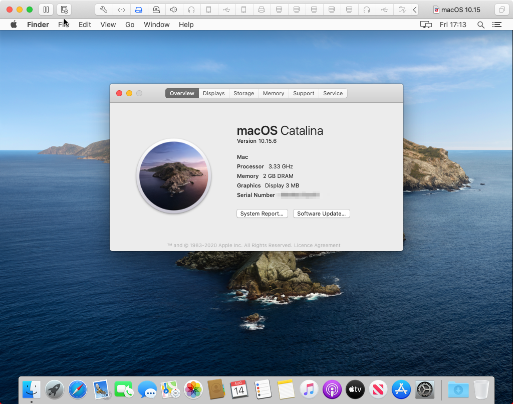Viewport: 513px width, 404px height.
Task: Switch to the Storage tab
Action: tap(243, 93)
